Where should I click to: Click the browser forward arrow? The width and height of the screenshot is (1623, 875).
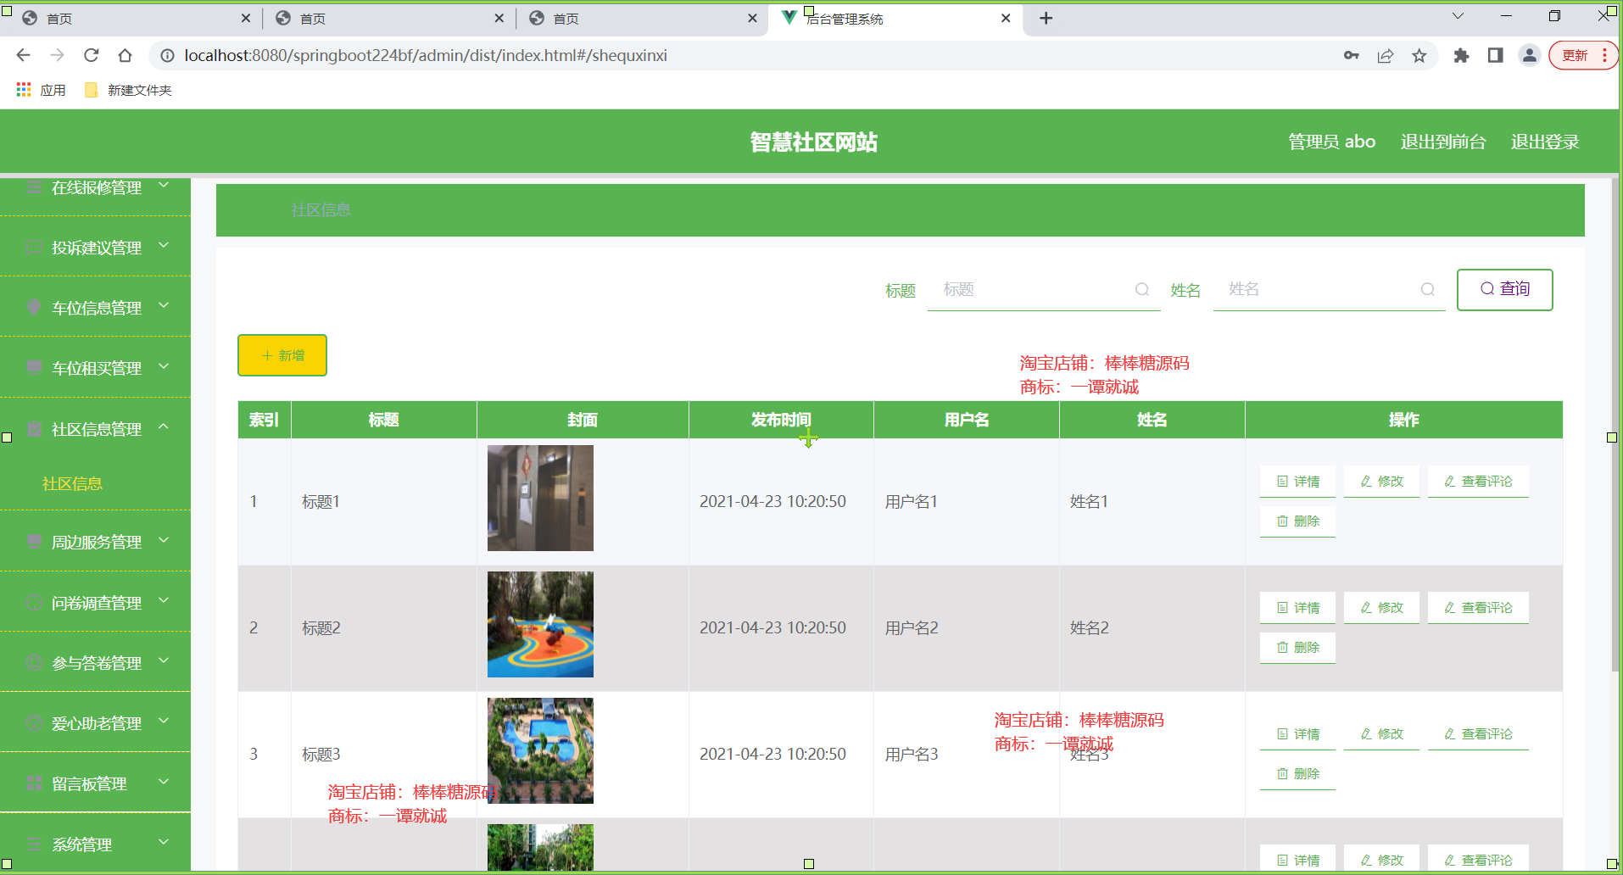coord(57,55)
